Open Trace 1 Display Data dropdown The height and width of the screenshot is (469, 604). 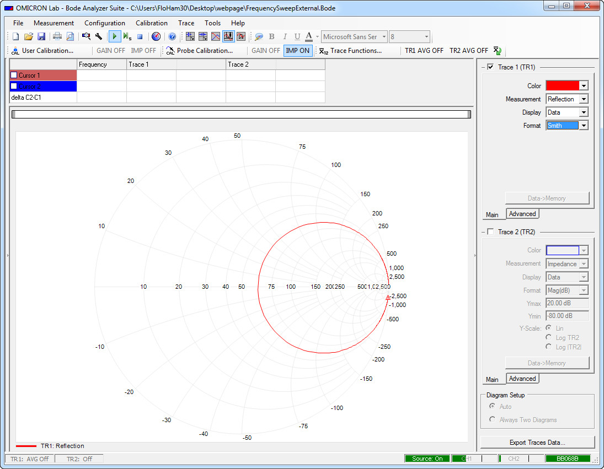pyautogui.click(x=584, y=112)
